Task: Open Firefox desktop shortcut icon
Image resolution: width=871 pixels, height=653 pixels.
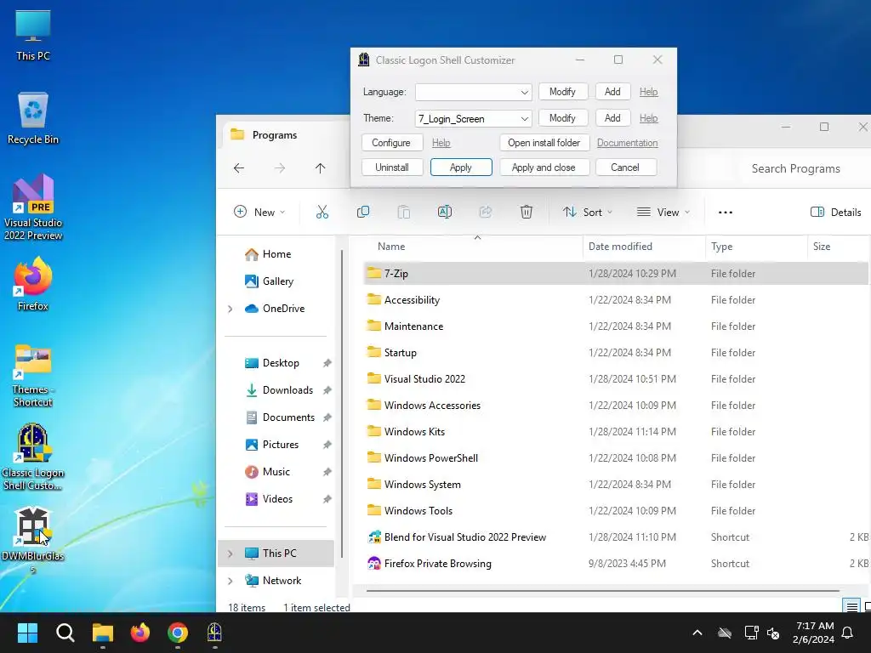Action: (33, 284)
